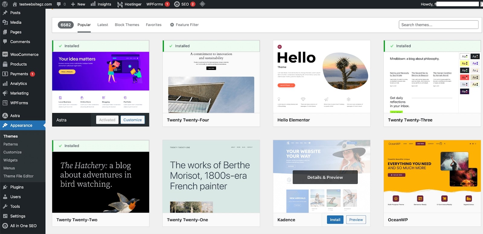Preview the Kadence theme
The width and height of the screenshot is (483, 234).
[x=356, y=220]
